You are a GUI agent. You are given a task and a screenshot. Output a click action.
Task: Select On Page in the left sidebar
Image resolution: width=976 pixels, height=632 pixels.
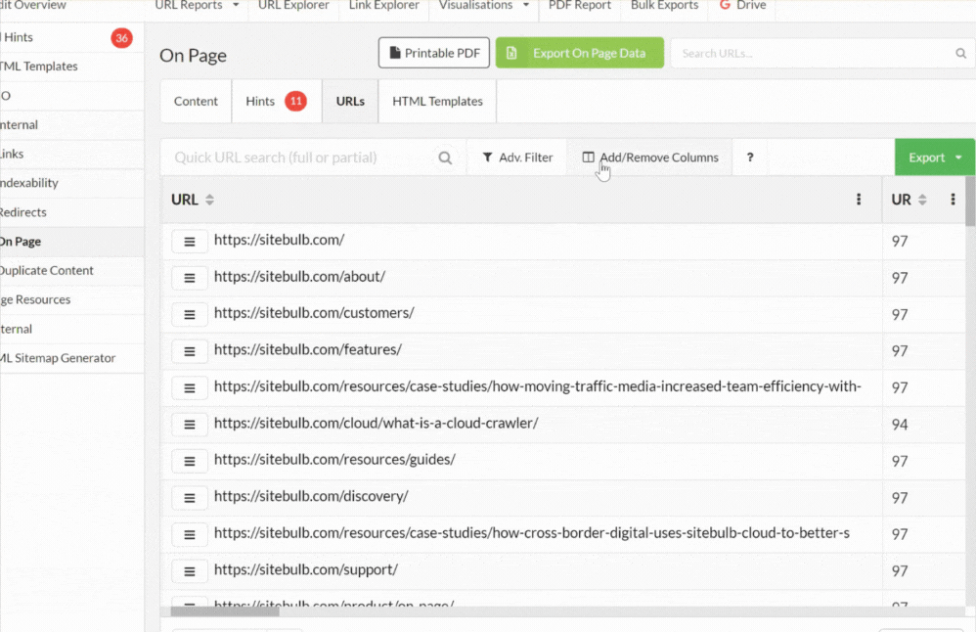tap(71, 242)
